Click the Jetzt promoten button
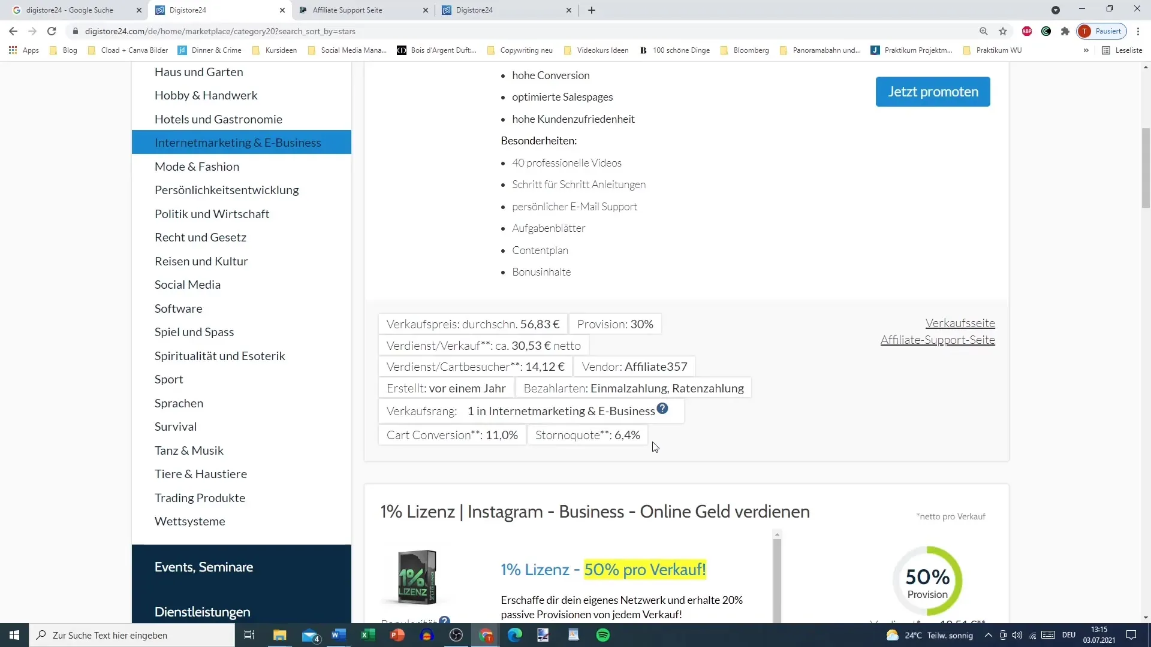Screen dimensions: 1151x647 coord(933,92)
